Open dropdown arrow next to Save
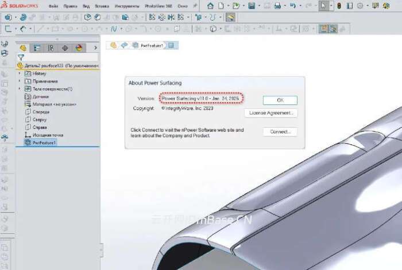 [259, 6]
